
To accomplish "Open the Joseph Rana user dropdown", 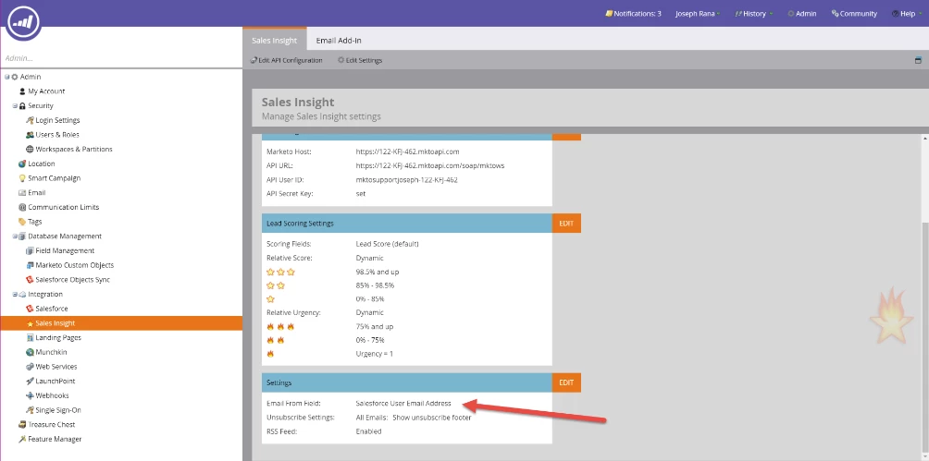I will pyautogui.click(x=698, y=14).
